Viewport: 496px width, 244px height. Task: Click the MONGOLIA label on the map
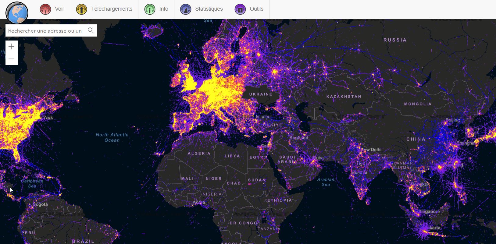418,104
